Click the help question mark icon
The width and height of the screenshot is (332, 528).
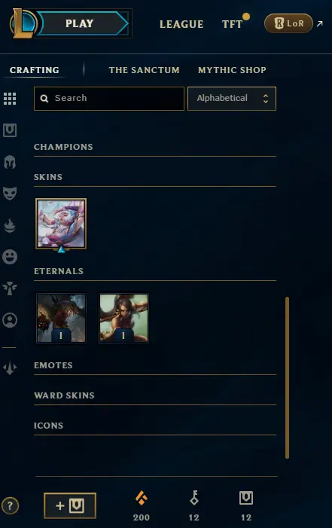point(10,505)
